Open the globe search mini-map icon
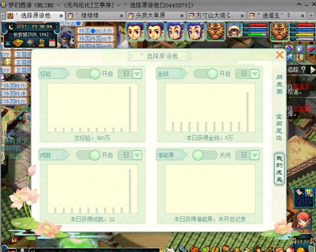This screenshot has width=316, height=252. (30, 43)
